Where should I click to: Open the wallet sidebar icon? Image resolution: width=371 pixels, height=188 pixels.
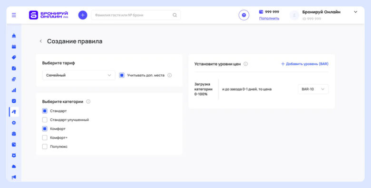(14, 144)
